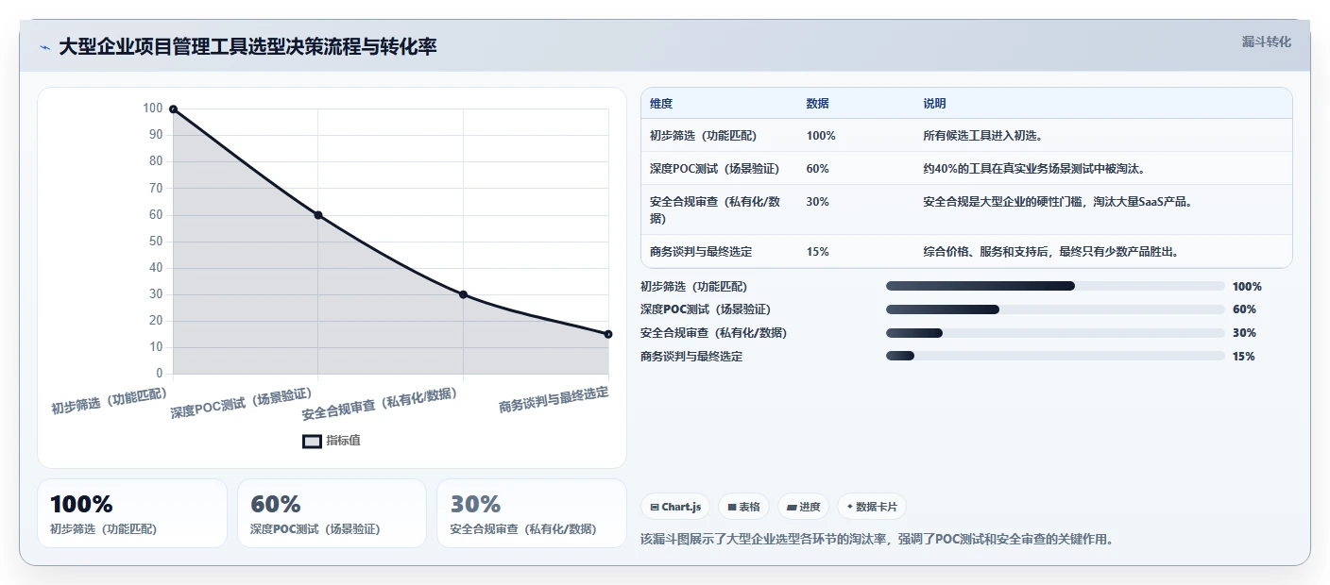Click the 表格 tag
This screenshot has width=1330, height=585.
pyautogui.click(x=744, y=507)
